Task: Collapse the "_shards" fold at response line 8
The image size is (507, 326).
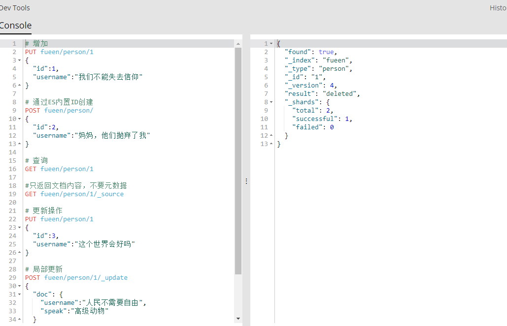Action: pyautogui.click(x=271, y=102)
